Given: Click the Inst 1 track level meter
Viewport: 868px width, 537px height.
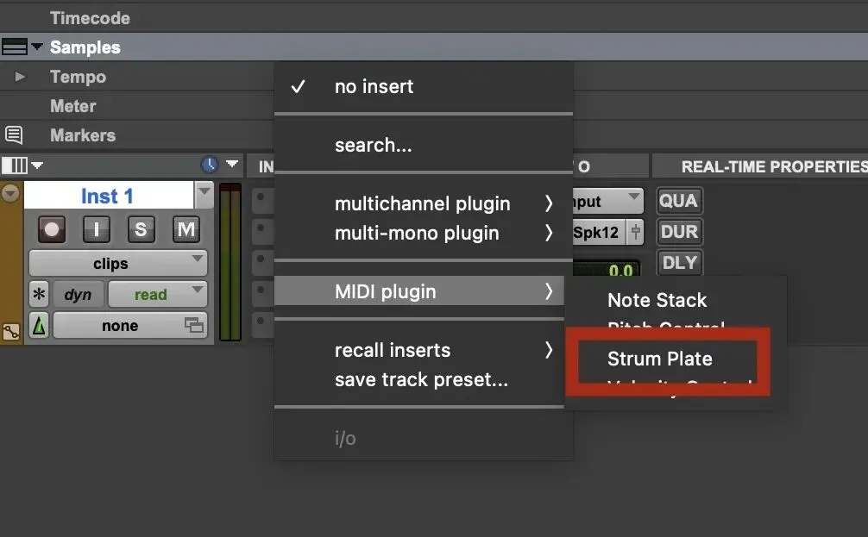Looking at the screenshot, I should point(230,261).
